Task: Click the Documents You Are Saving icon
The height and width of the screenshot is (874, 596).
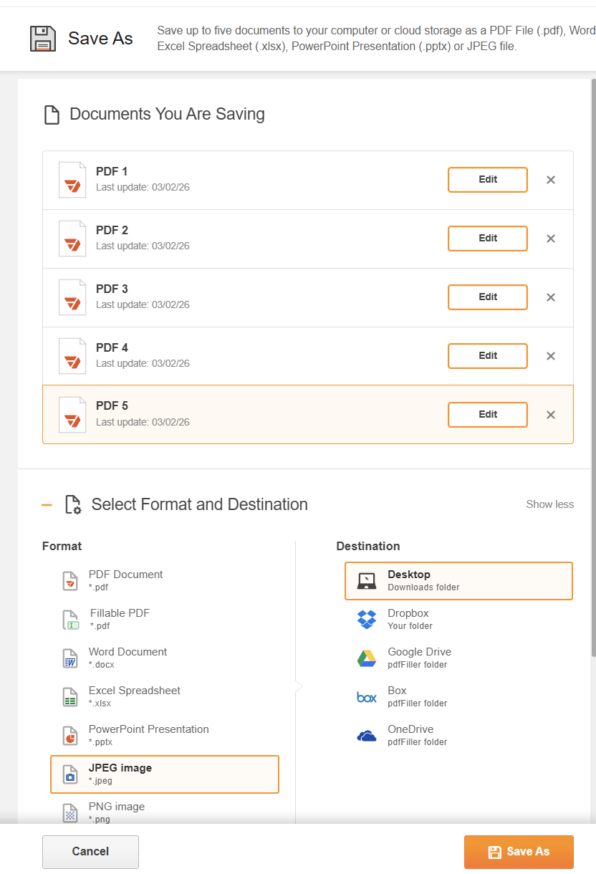Action: coord(52,115)
